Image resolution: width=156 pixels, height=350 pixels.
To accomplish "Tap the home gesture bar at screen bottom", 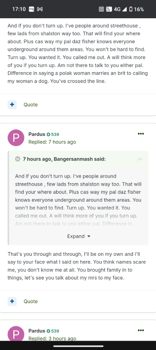I will [x=78, y=346].
